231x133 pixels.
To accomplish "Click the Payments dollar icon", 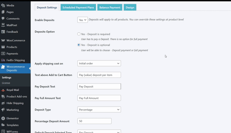I will point(3,54).
